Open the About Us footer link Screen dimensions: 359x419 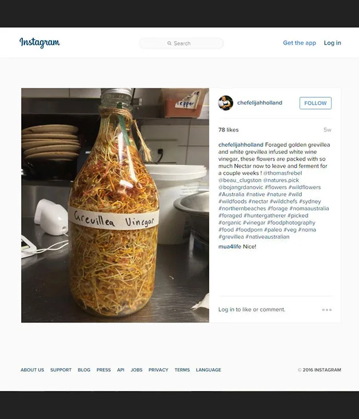[x=33, y=370]
